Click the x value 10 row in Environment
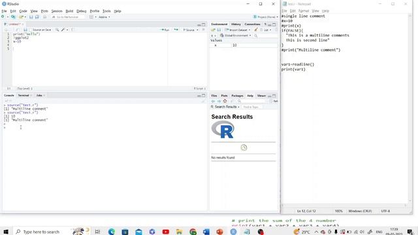This screenshot has width=418, height=235. click(244, 45)
